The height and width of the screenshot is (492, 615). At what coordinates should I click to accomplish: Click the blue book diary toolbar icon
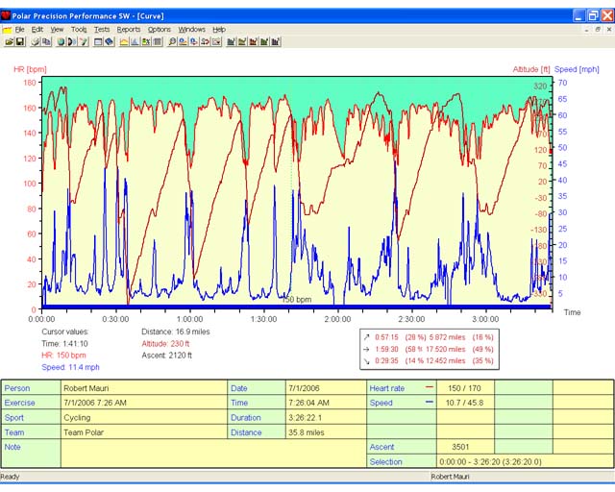point(110,41)
